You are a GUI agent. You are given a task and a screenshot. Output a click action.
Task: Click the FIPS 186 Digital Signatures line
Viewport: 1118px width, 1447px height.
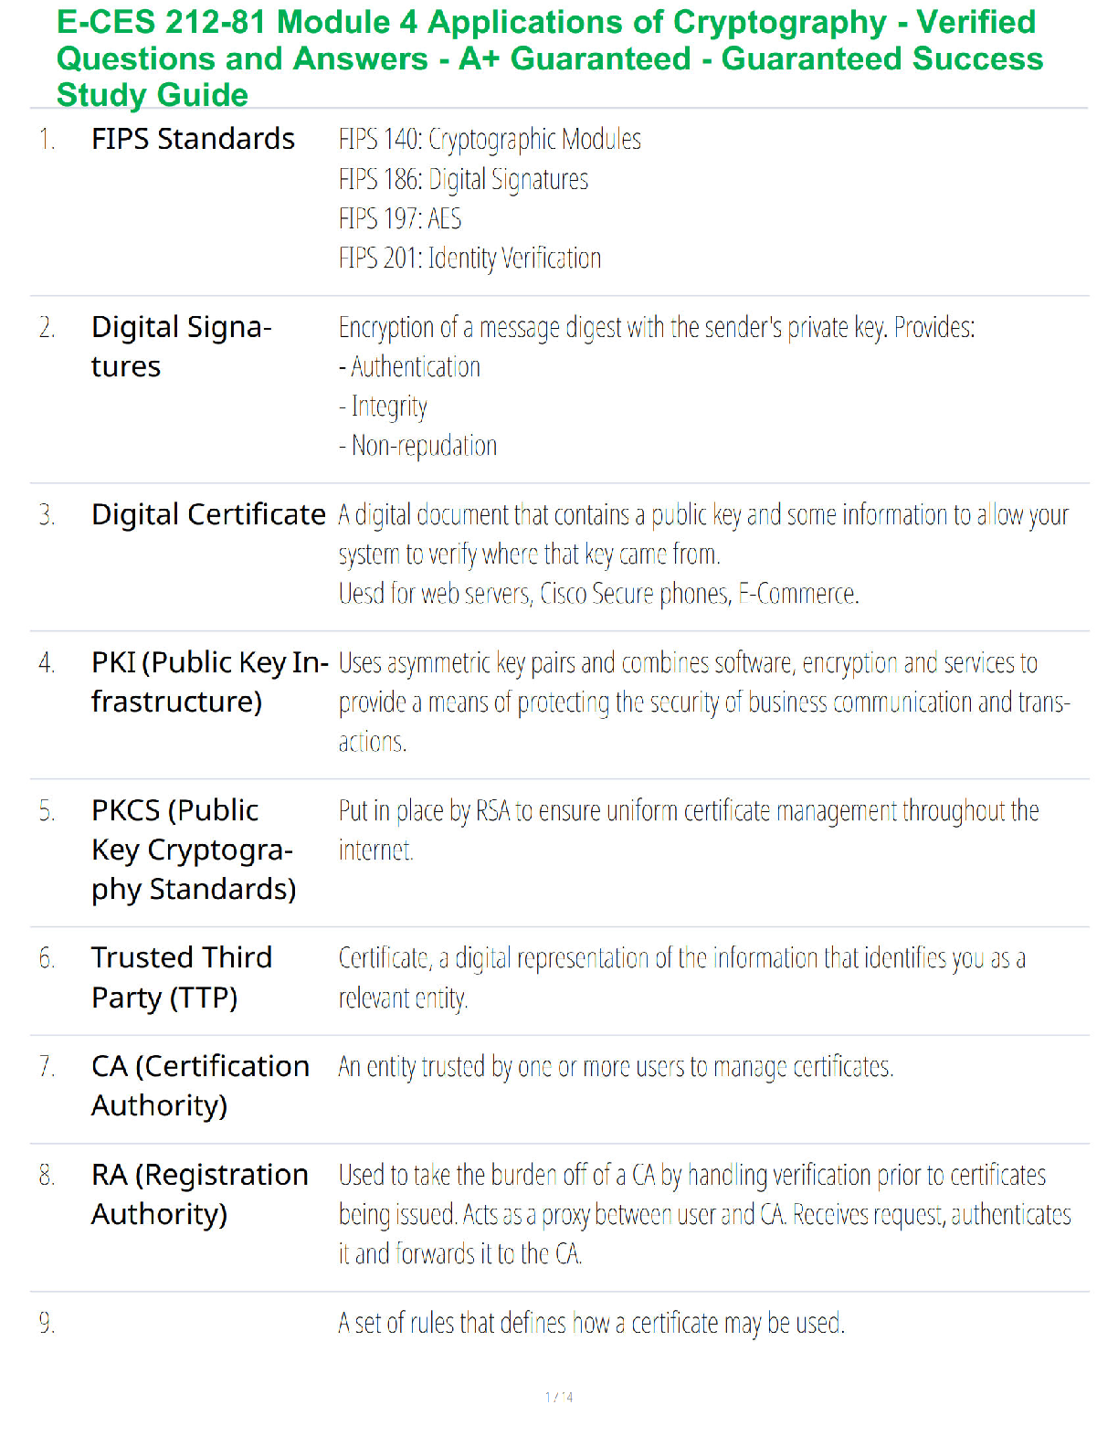[x=463, y=179]
